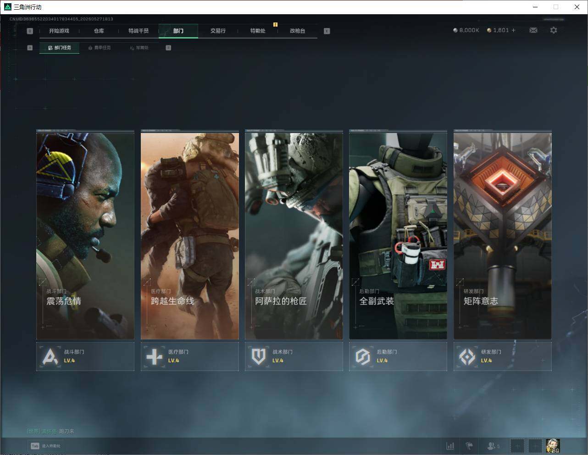
Task: Click the previous sub-tab key icon beside 部门任务
Action: (x=30, y=48)
